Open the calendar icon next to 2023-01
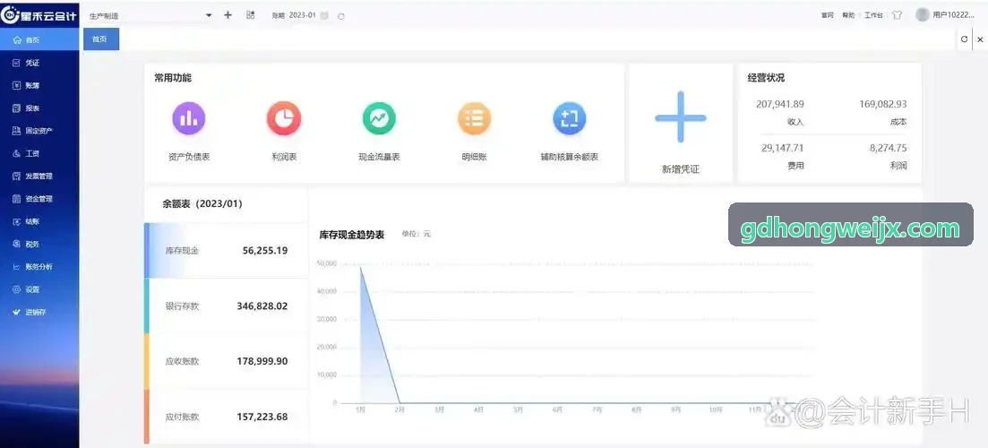The image size is (988, 448). pos(324,16)
